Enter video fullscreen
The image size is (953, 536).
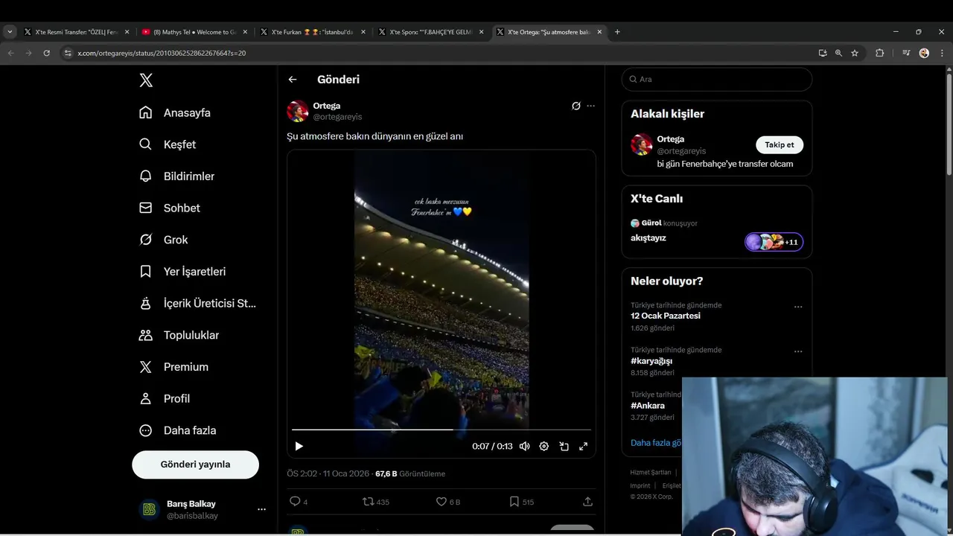coord(583,446)
